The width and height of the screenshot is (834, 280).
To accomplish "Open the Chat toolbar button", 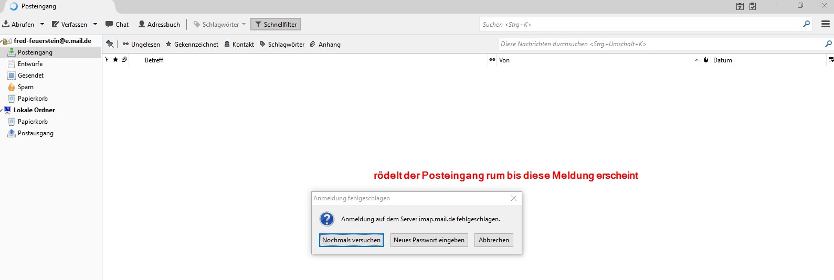I will pos(117,24).
